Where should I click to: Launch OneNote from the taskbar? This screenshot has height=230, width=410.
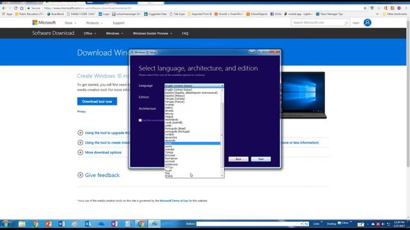tap(114, 224)
